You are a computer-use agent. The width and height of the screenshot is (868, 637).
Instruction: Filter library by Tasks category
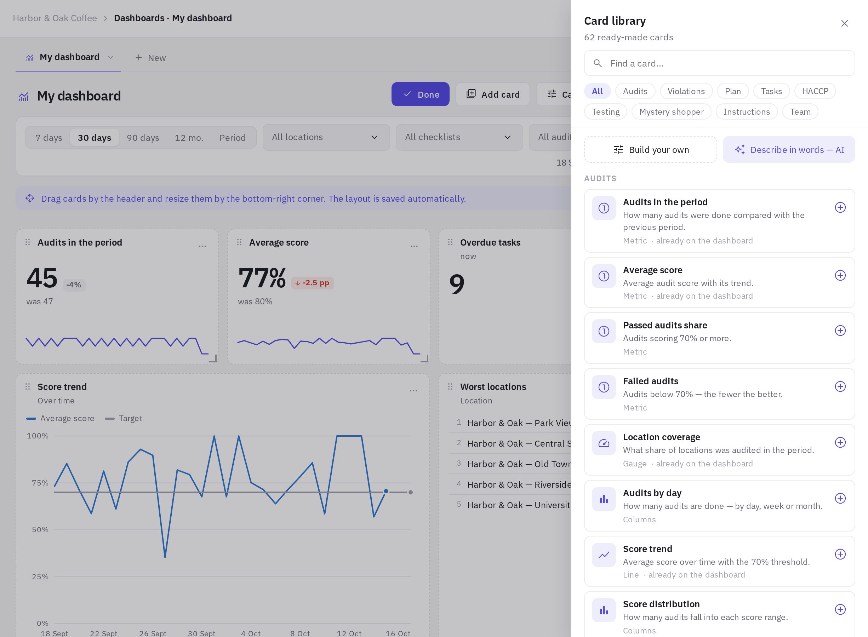(771, 91)
